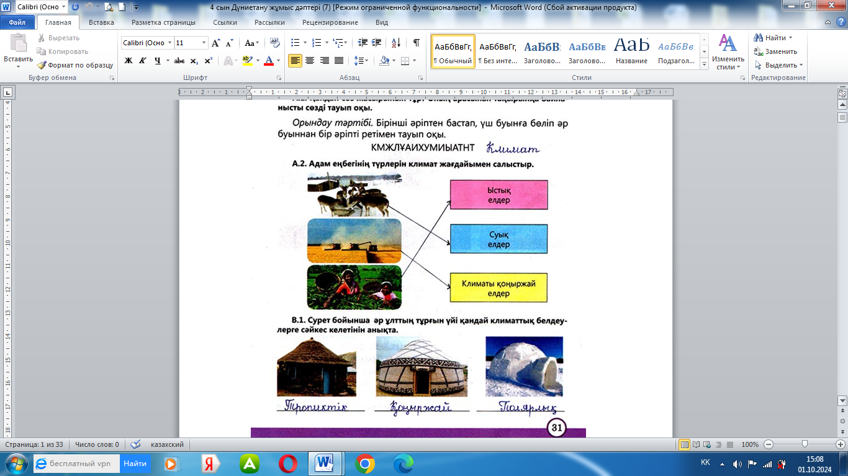The width and height of the screenshot is (848, 476).
Task: Toggle Italic (К) formatting
Action: pos(142,61)
